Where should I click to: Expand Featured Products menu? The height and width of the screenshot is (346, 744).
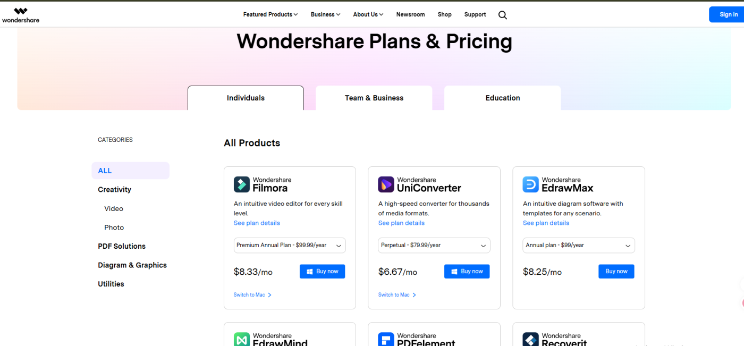tap(270, 14)
